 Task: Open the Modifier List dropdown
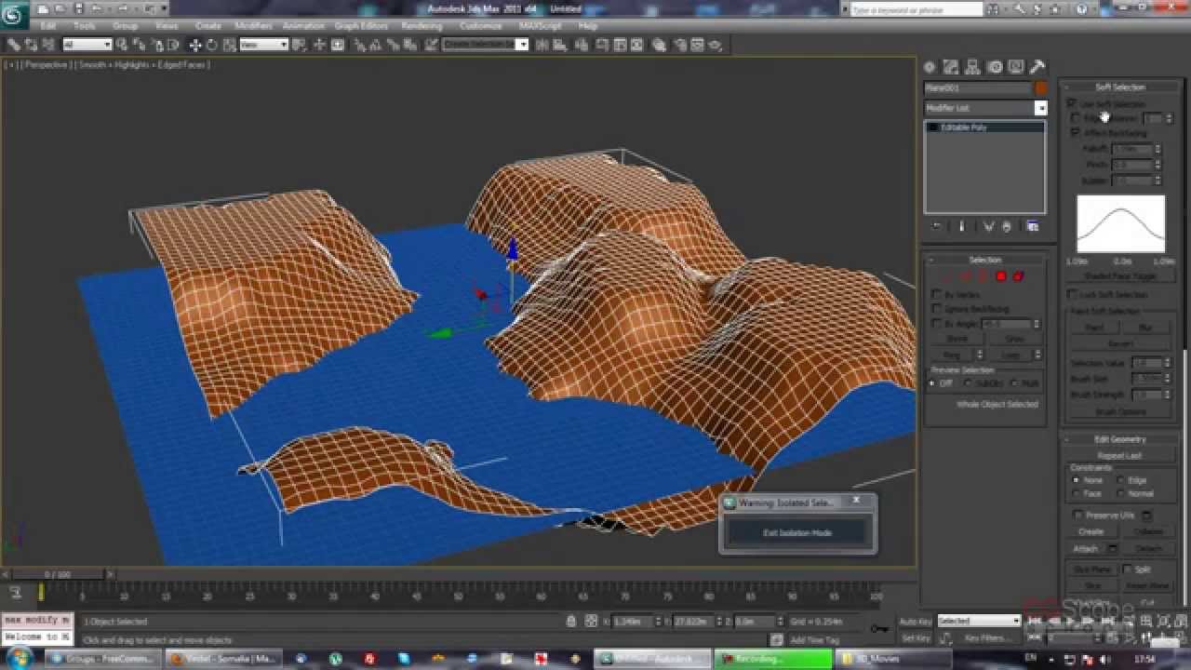[1041, 108]
